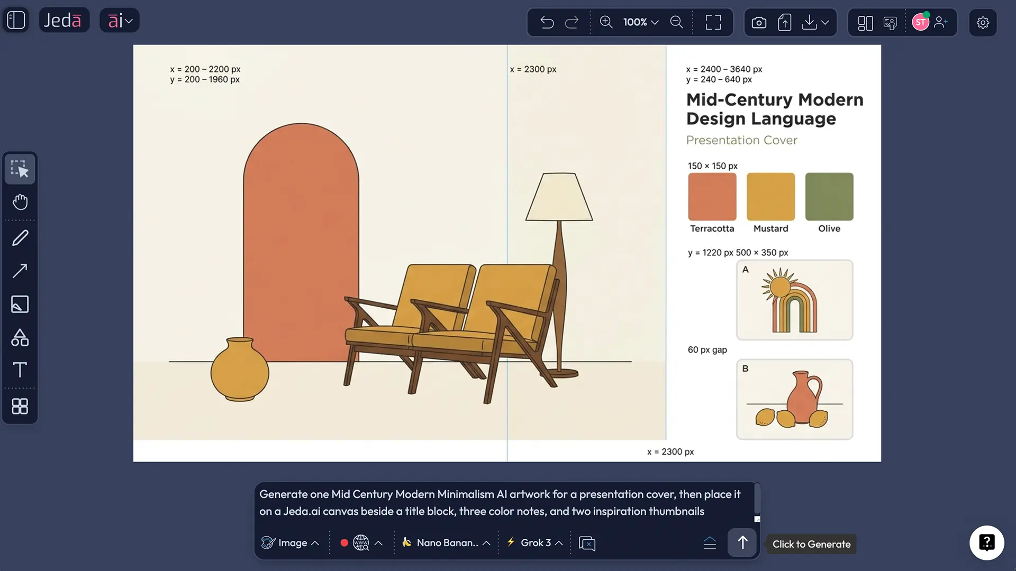
Task: Take a canvas screenshot with camera icon
Action: tap(759, 23)
